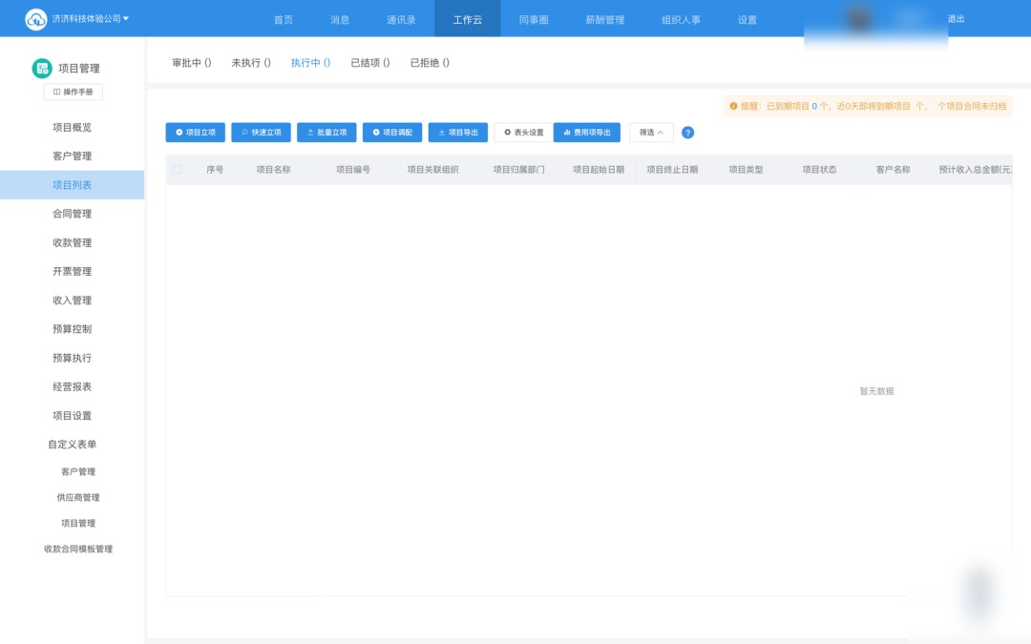Open 预算执行 in the sidebar

coord(73,358)
